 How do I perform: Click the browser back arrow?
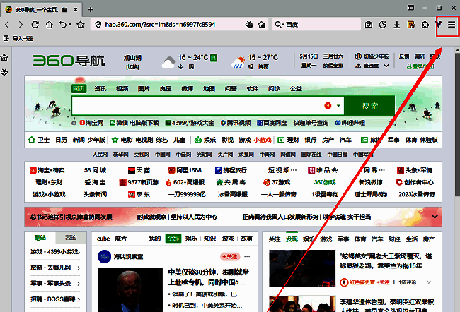(7, 25)
